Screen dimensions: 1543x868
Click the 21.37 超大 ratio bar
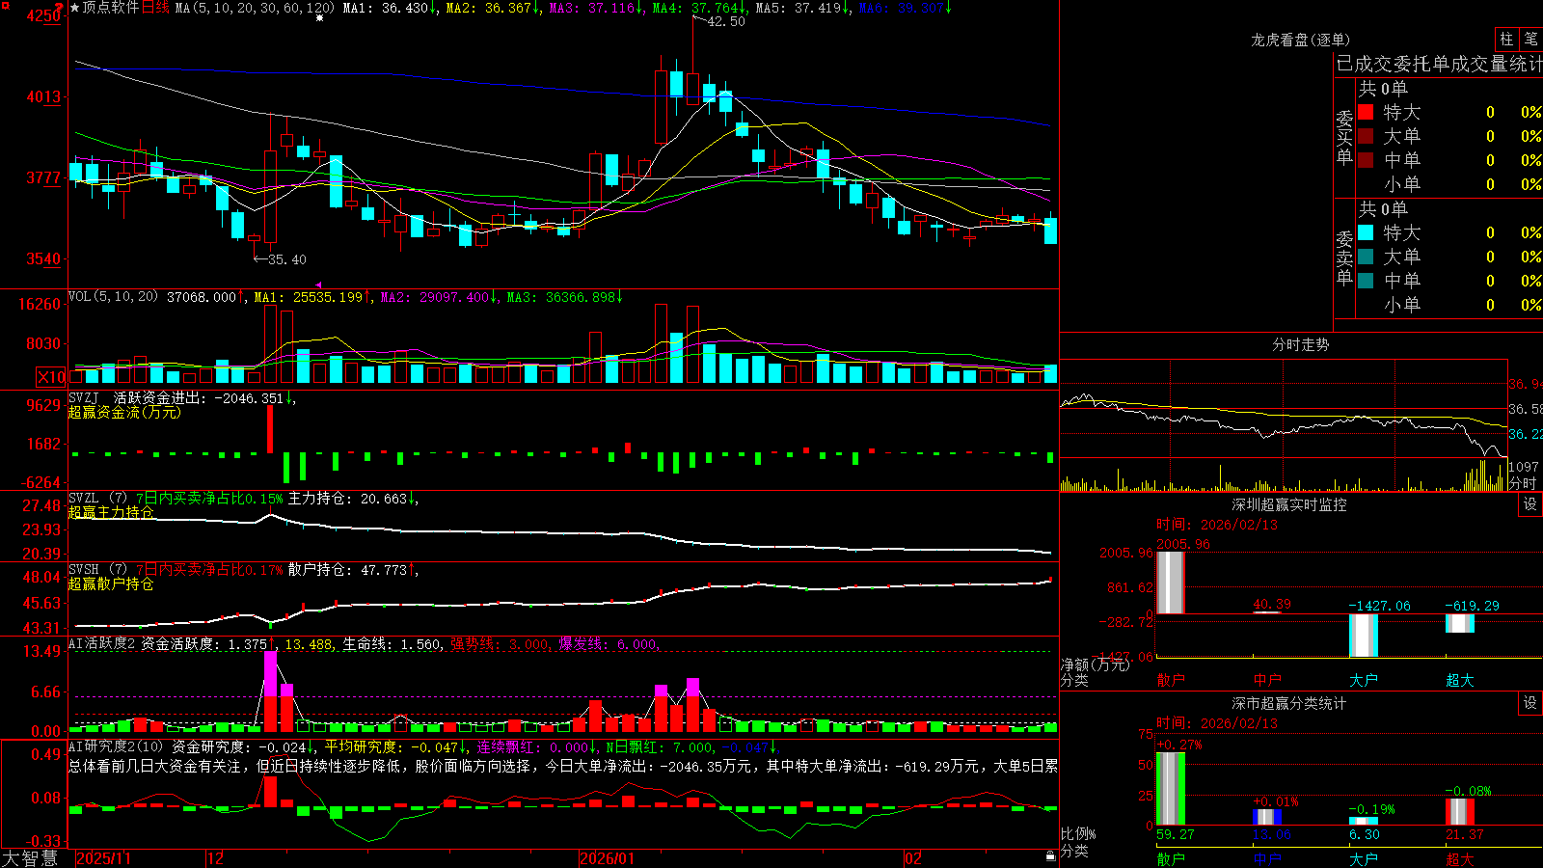1460,812
